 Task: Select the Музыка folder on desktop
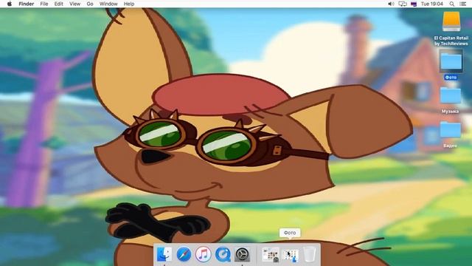pyautogui.click(x=451, y=96)
